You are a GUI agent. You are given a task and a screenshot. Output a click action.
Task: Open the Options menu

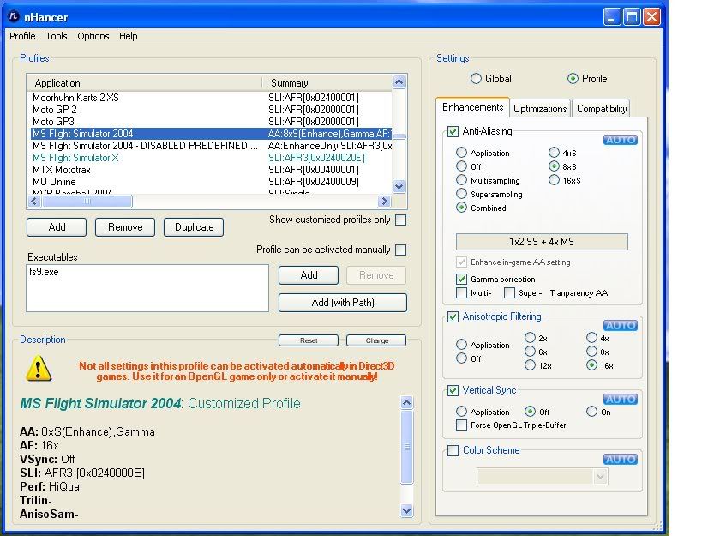coord(93,36)
